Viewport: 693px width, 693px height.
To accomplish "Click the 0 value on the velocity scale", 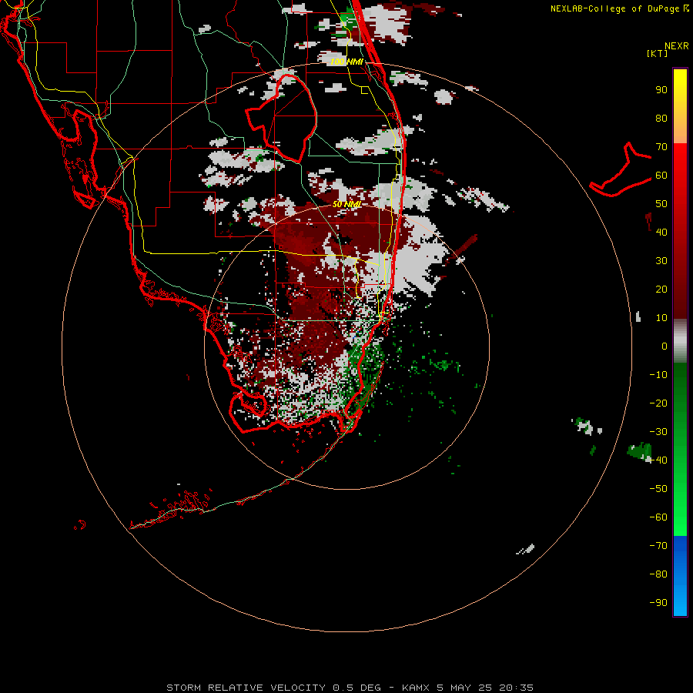I will tap(665, 346).
